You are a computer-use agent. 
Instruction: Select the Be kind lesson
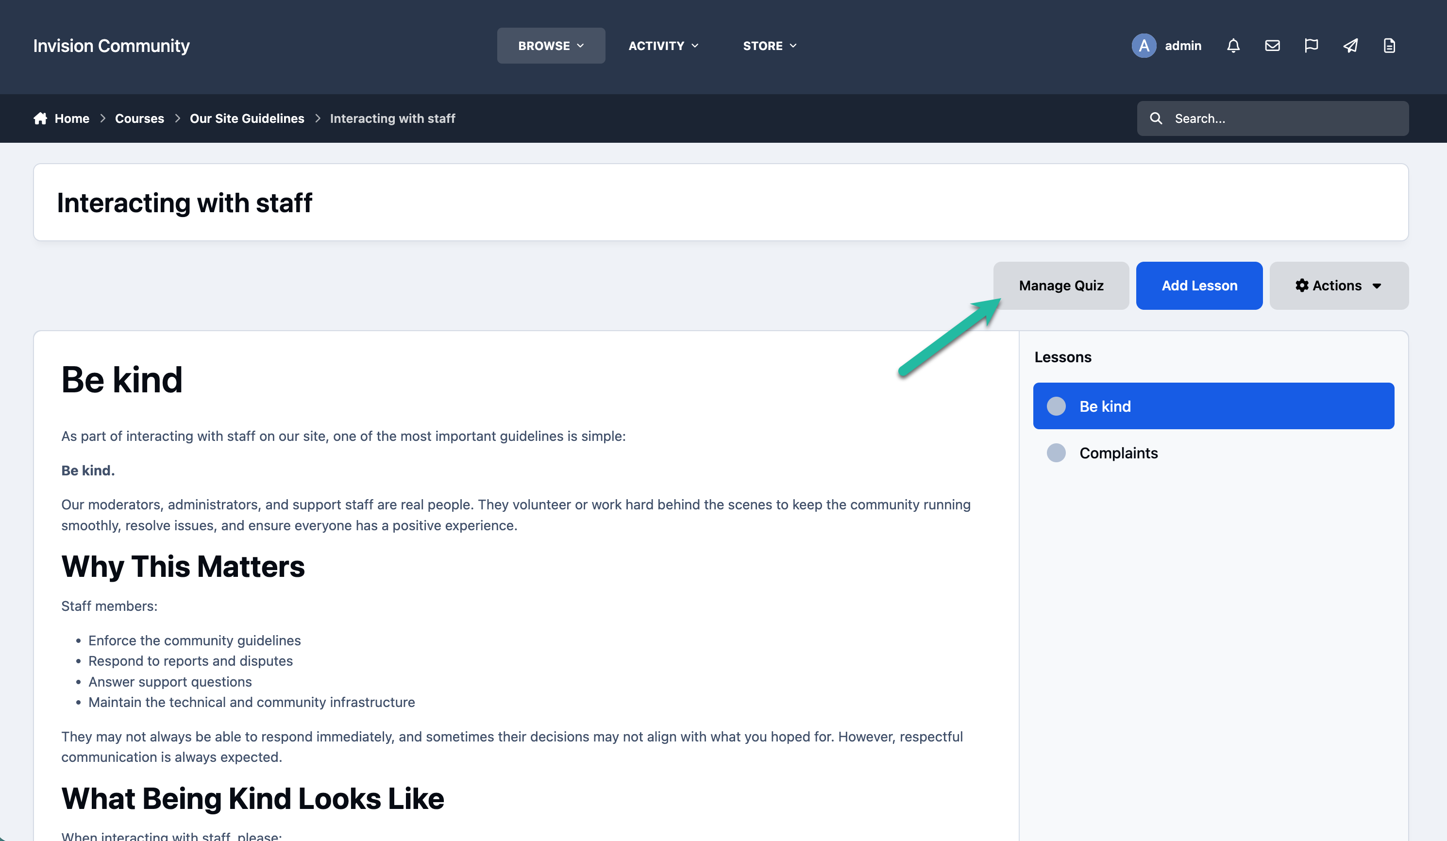click(x=1213, y=406)
